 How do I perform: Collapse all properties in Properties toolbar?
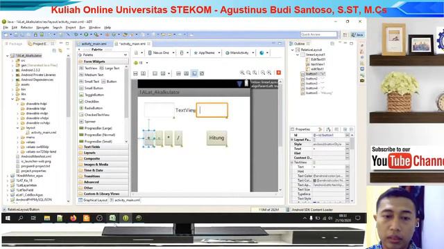pyautogui.click(x=351, y=129)
